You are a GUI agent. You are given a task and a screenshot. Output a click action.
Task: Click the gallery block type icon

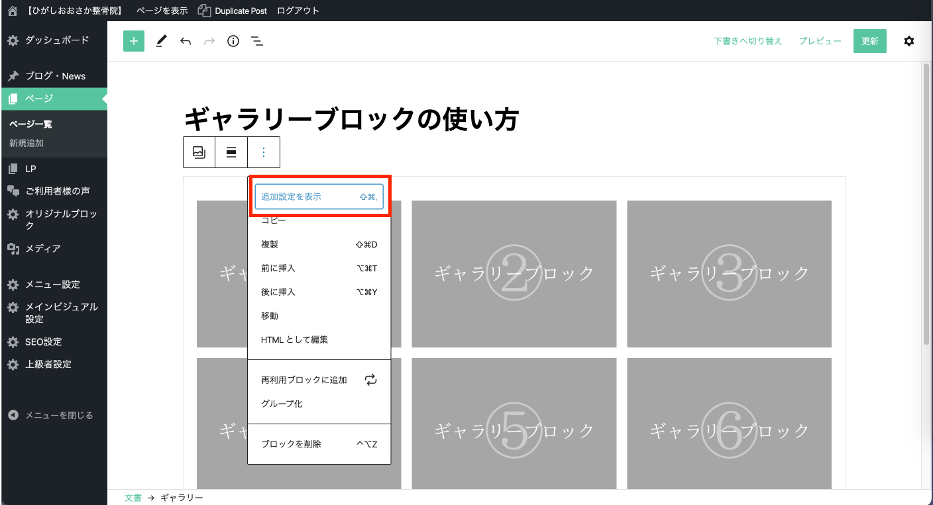pos(199,152)
